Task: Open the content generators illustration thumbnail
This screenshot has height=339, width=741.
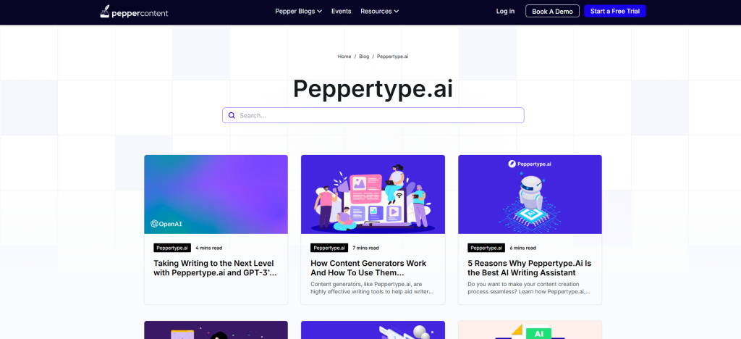Action: [373, 194]
